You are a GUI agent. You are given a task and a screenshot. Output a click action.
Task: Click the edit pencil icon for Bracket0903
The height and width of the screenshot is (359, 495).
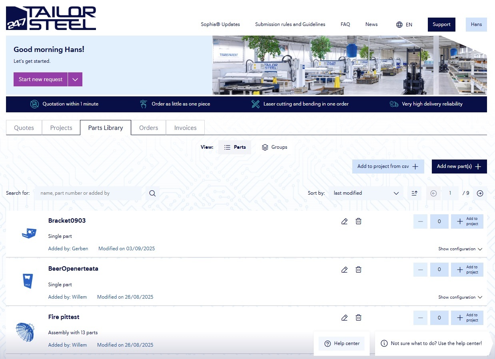pyautogui.click(x=344, y=221)
